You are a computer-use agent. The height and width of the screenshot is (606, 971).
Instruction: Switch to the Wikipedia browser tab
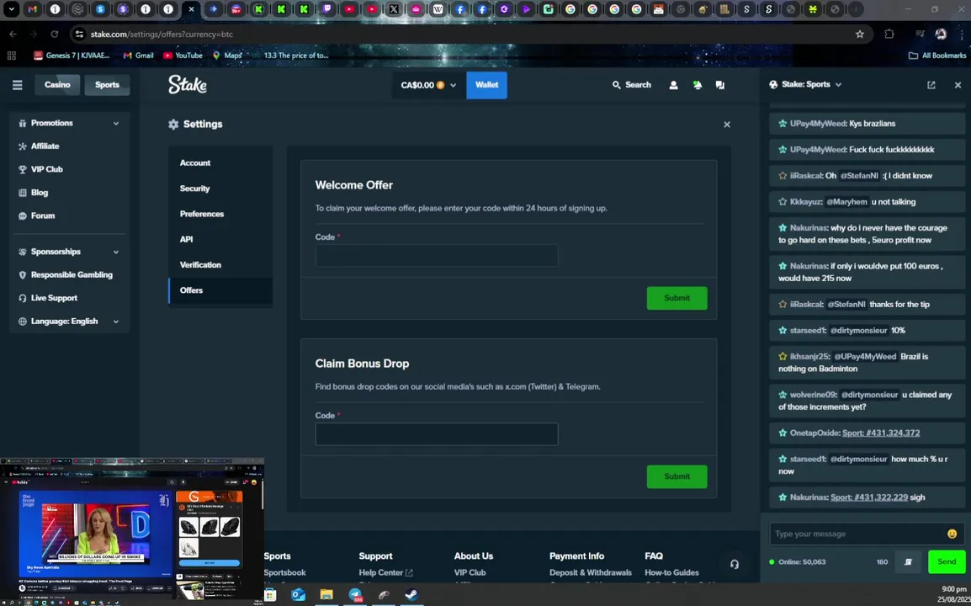pyautogui.click(x=438, y=9)
